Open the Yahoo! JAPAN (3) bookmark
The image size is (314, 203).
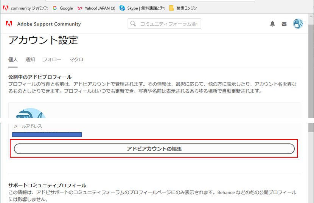(x=96, y=8)
